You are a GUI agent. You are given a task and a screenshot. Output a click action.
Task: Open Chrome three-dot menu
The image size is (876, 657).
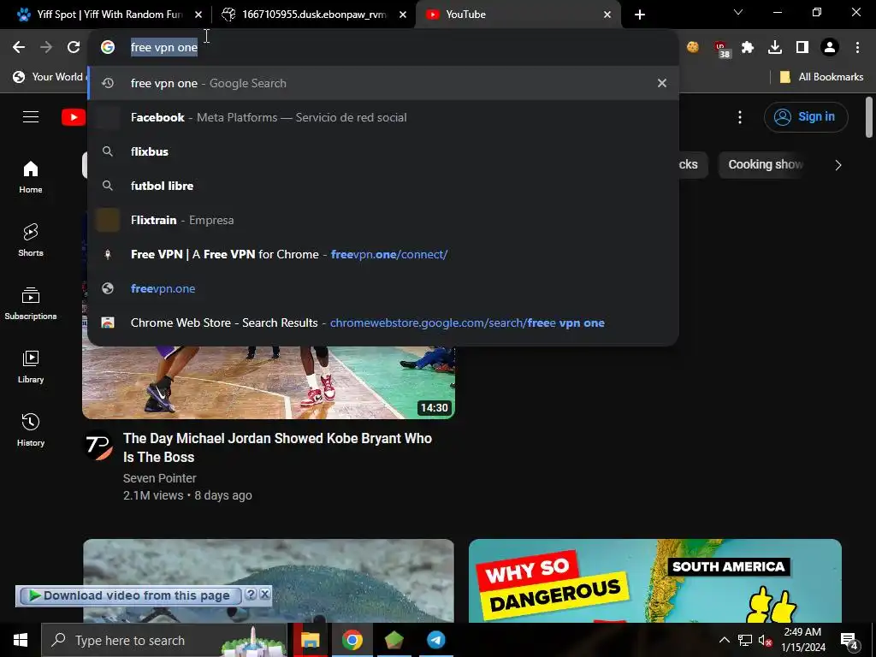857,48
